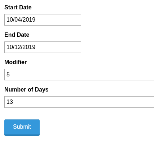The image size is (159, 142).
Task: Select the Modifier text box
Action: tap(79, 75)
